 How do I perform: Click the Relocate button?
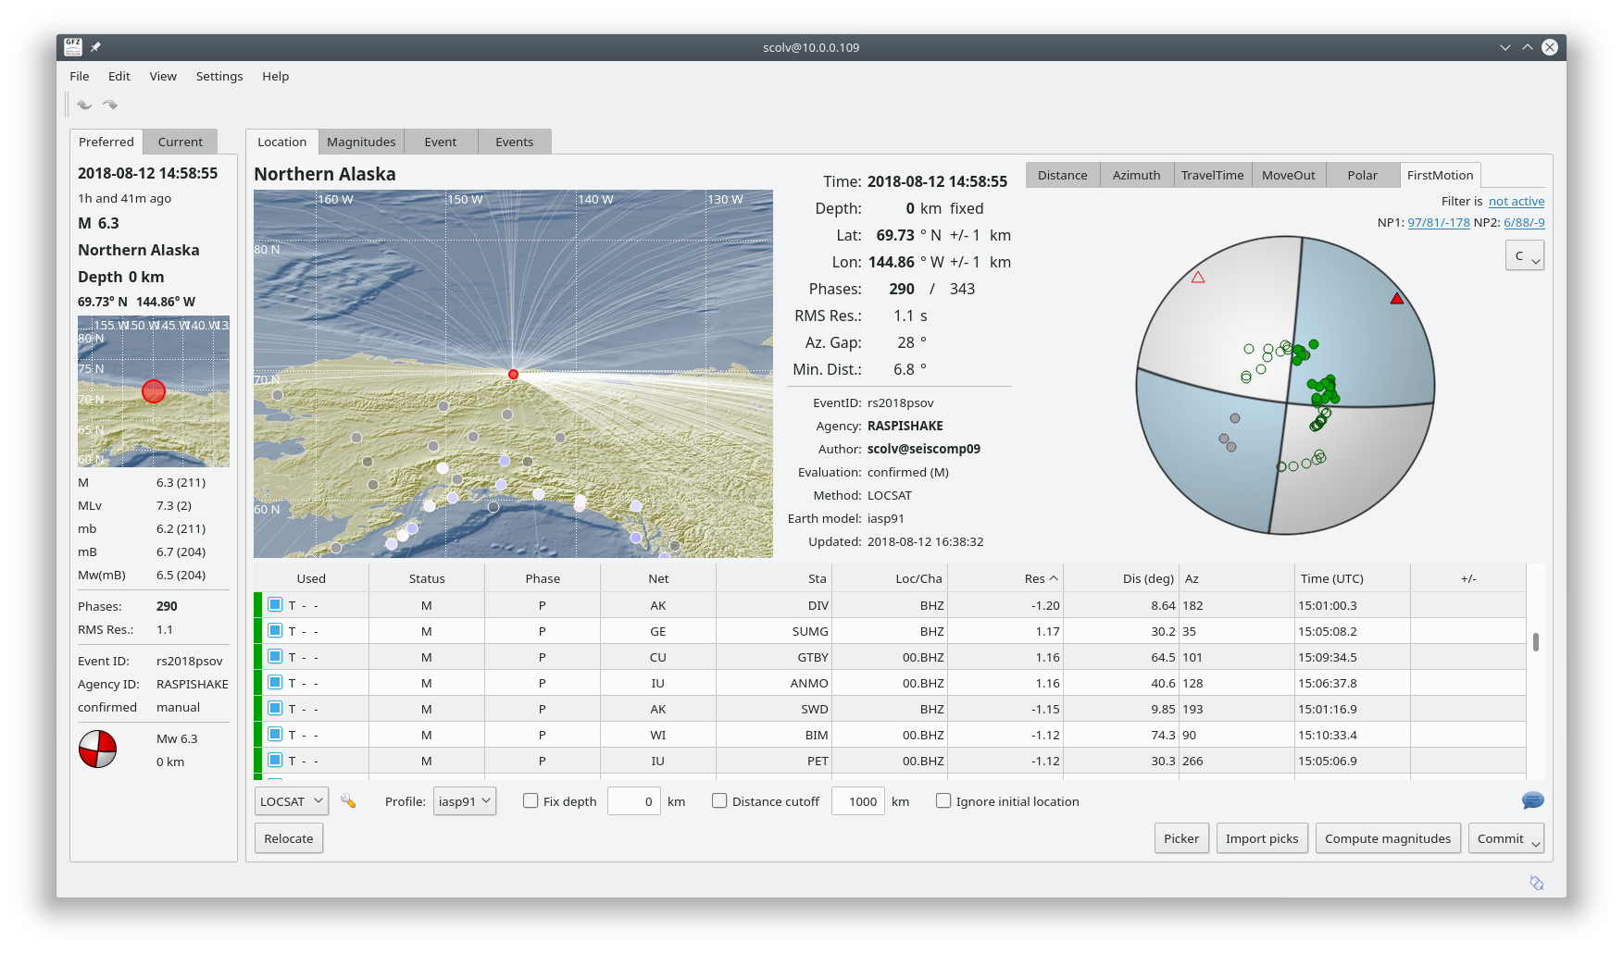tap(289, 838)
